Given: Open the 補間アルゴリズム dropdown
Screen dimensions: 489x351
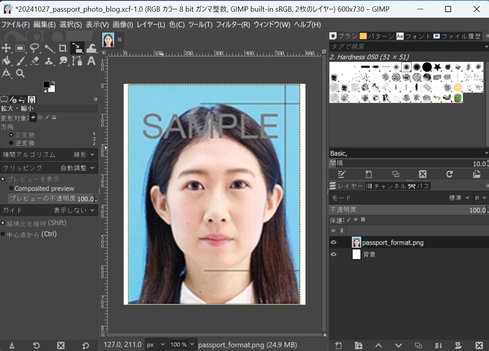Looking at the screenshot, I should click(49, 155).
